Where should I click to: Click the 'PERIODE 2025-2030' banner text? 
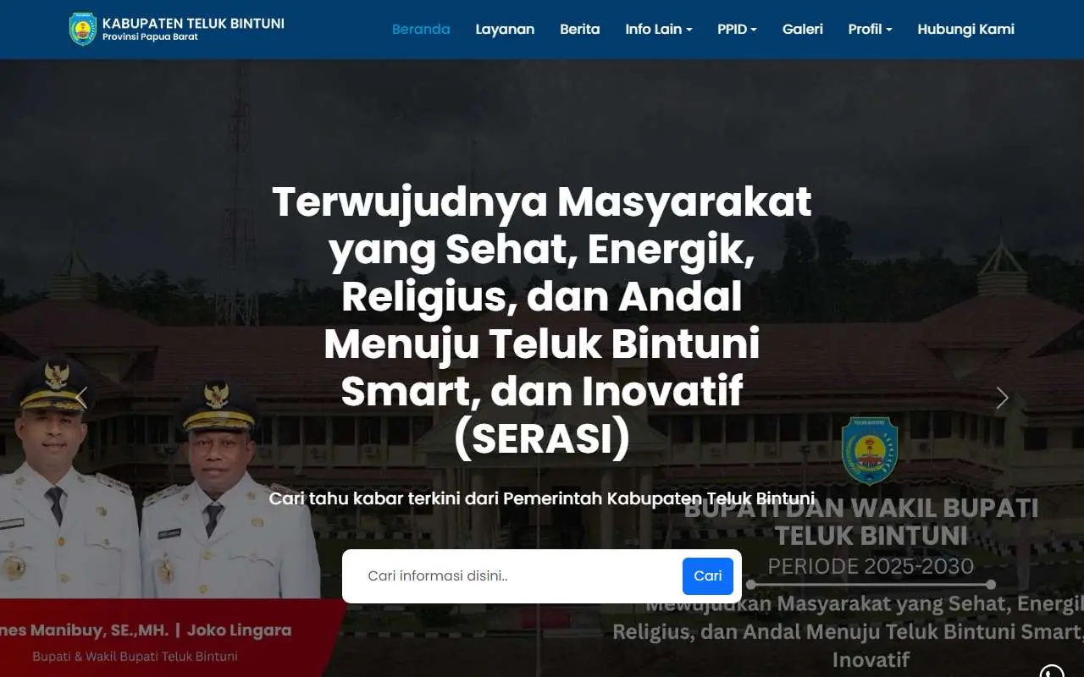[871, 566]
